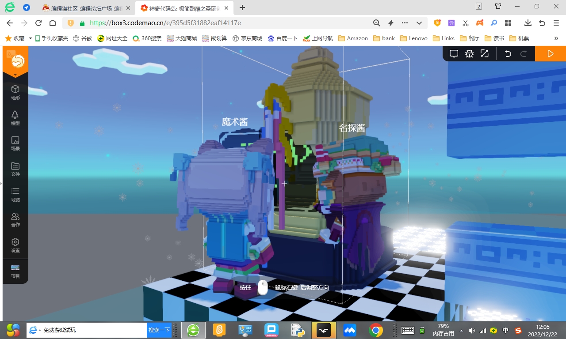Open the 地形 terrain tool
The image size is (566, 339).
[15, 92]
